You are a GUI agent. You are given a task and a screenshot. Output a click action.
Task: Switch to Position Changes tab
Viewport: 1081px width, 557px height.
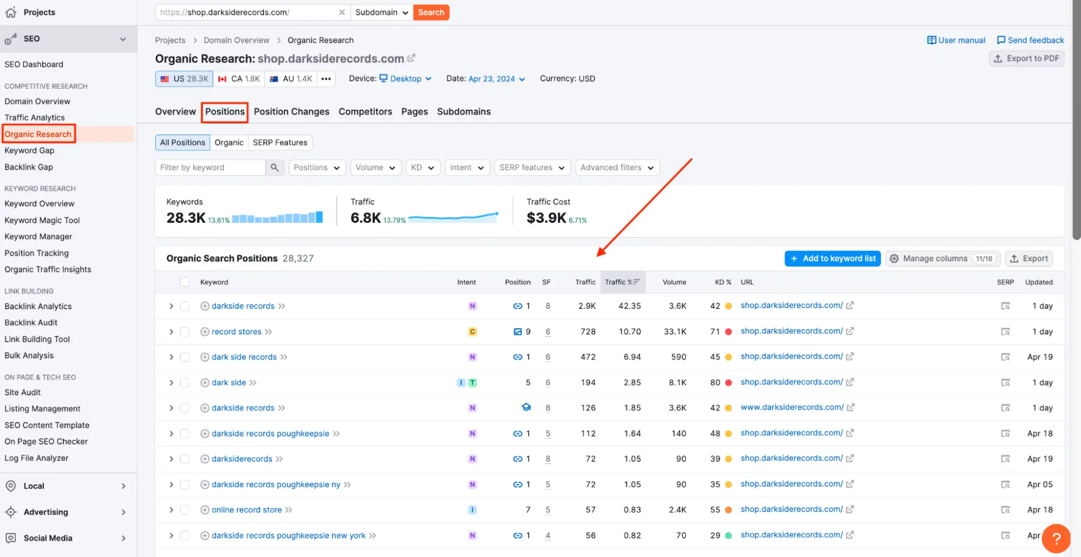click(291, 111)
